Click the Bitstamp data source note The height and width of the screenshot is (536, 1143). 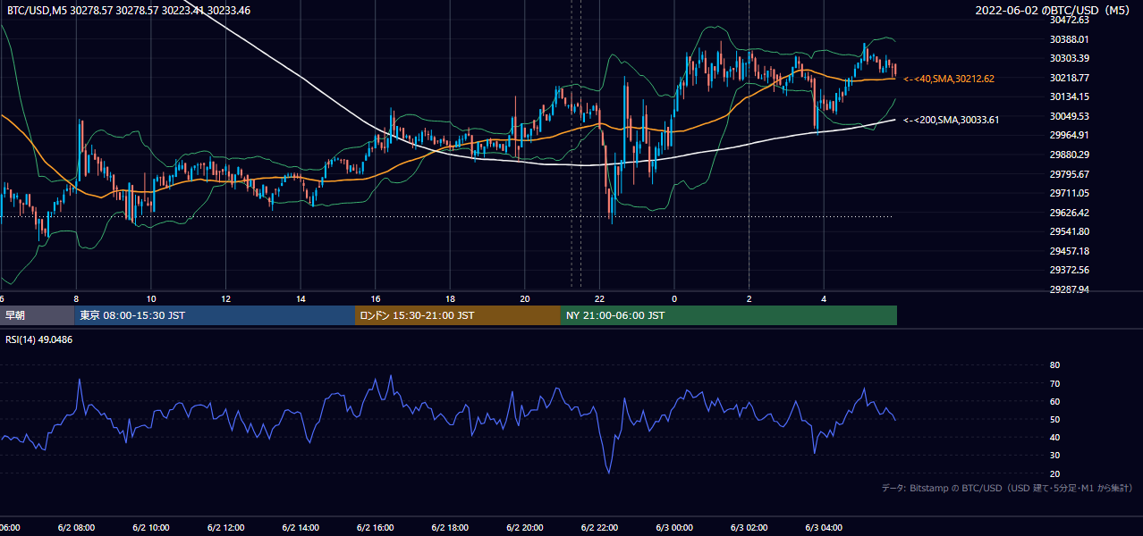coord(1007,488)
